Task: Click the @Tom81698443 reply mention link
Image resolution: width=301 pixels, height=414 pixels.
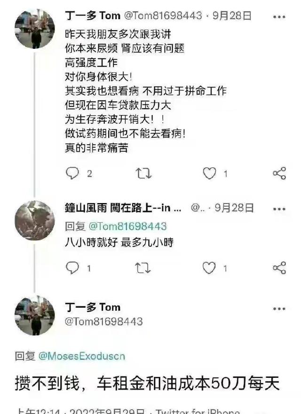Action: point(127,227)
